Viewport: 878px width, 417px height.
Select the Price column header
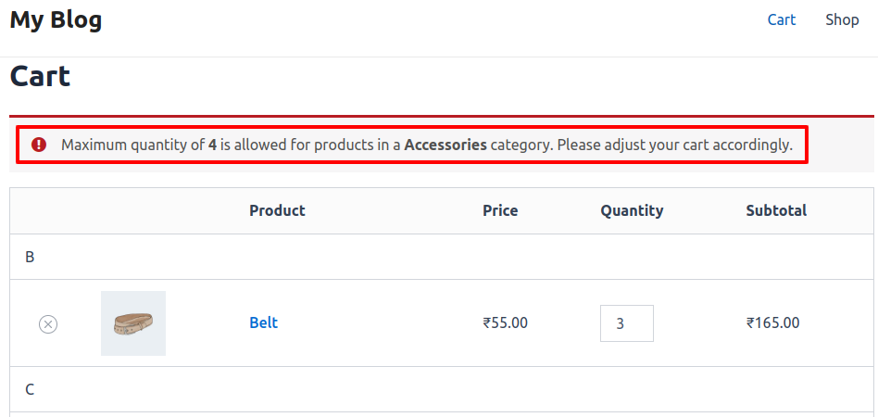[x=500, y=210]
